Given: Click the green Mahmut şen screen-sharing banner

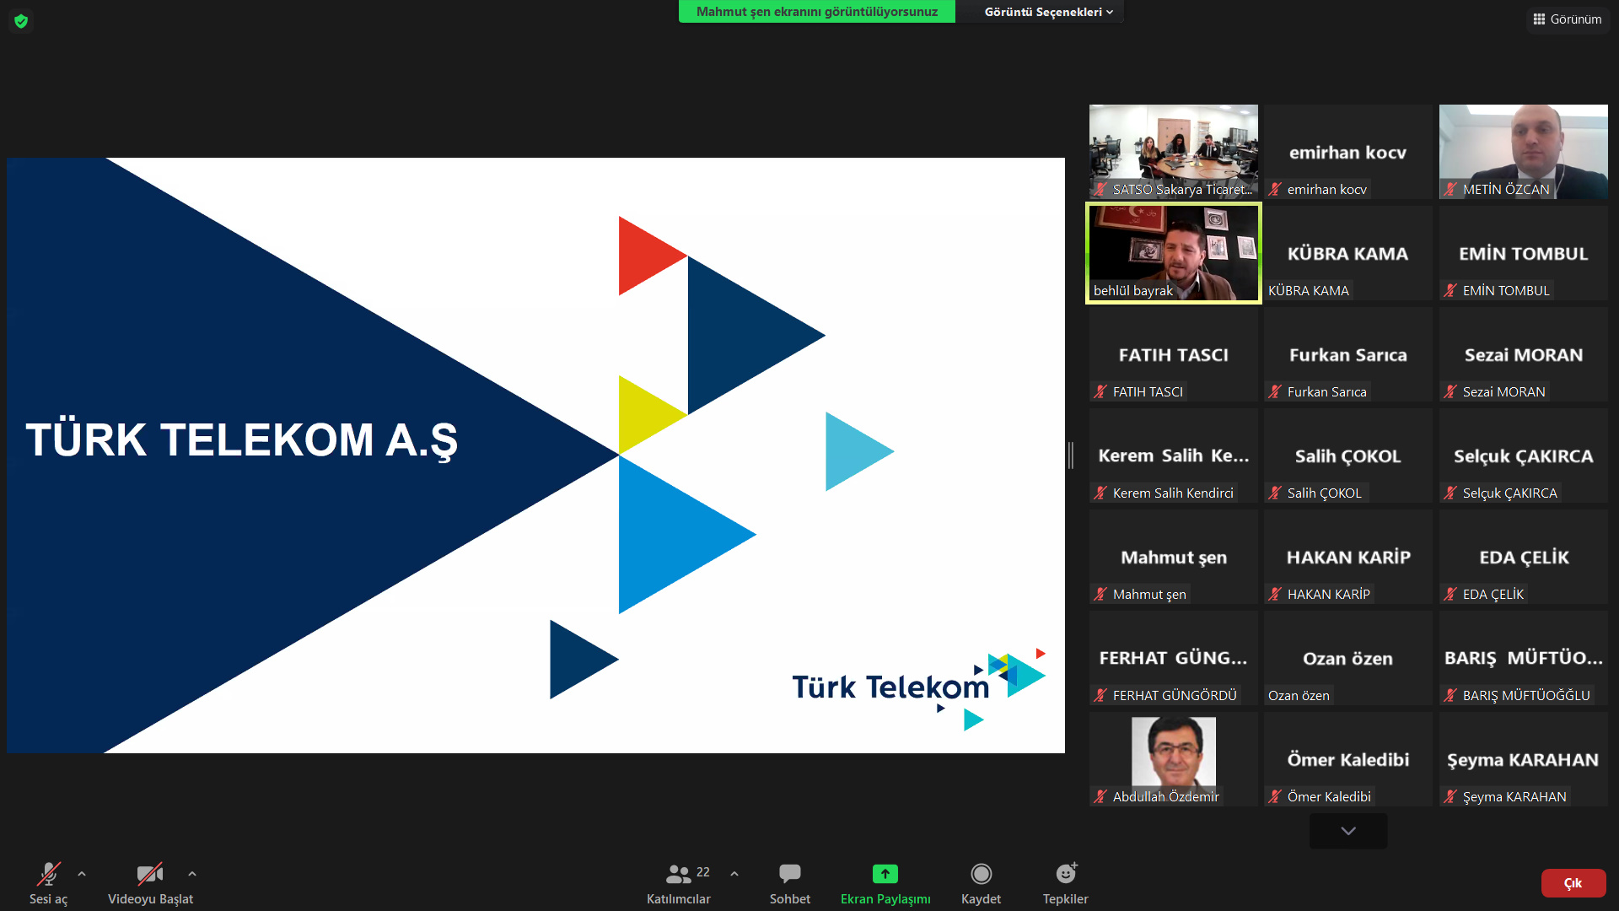Looking at the screenshot, I should (x=816, y=12).
